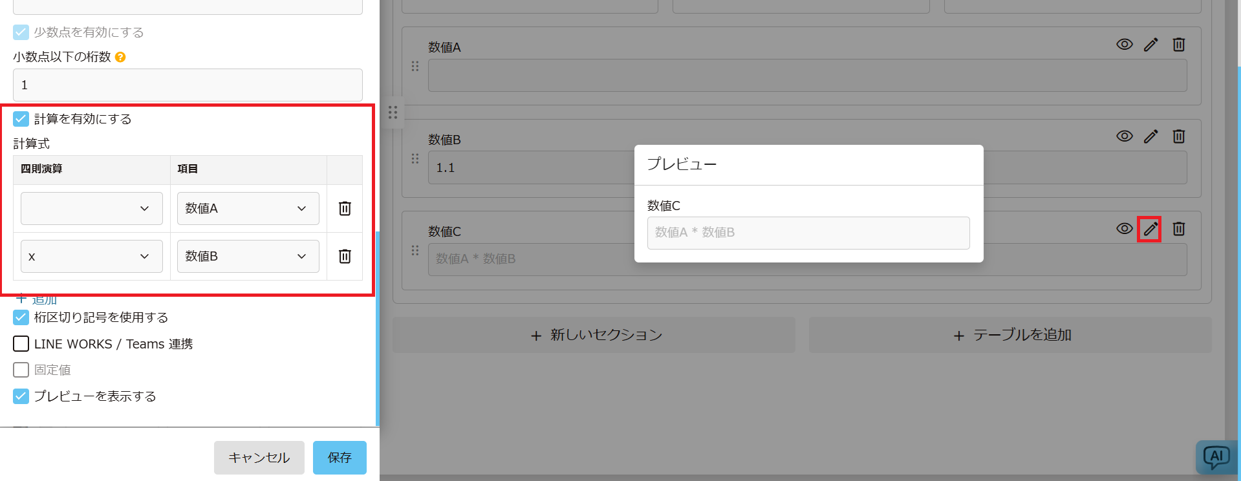Expand the 数値B item dropdown

pyautogui.click(x=248, y=256)
